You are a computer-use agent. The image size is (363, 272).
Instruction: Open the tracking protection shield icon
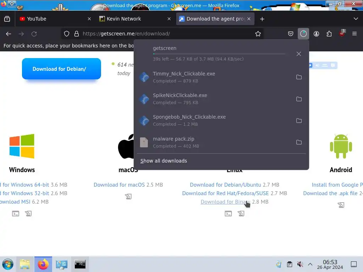click(67, 34)
